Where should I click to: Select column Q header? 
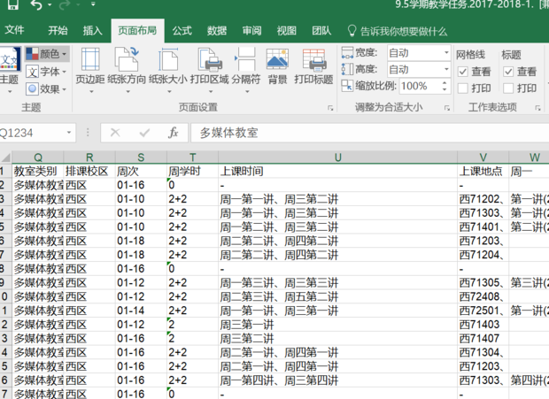38,157
